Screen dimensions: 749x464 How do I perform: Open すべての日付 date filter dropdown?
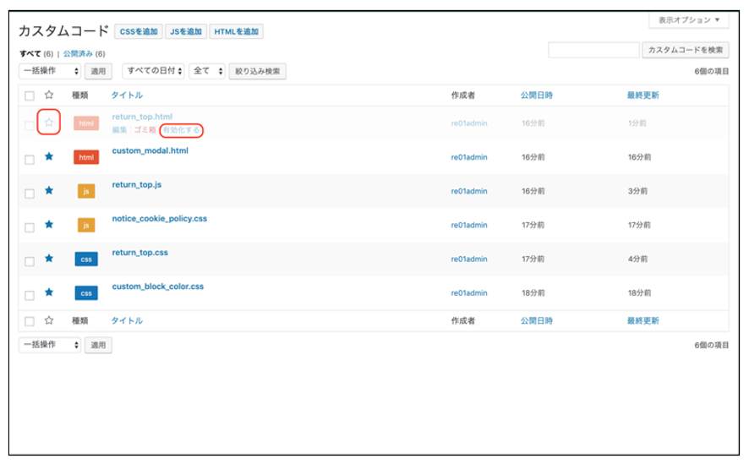[153, 71]
